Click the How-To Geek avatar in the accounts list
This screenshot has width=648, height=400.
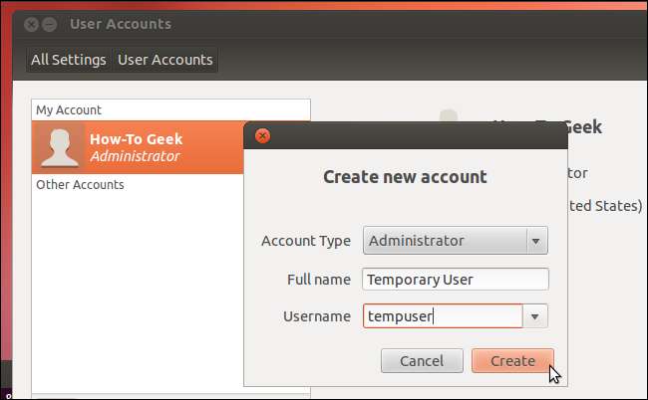59,147
